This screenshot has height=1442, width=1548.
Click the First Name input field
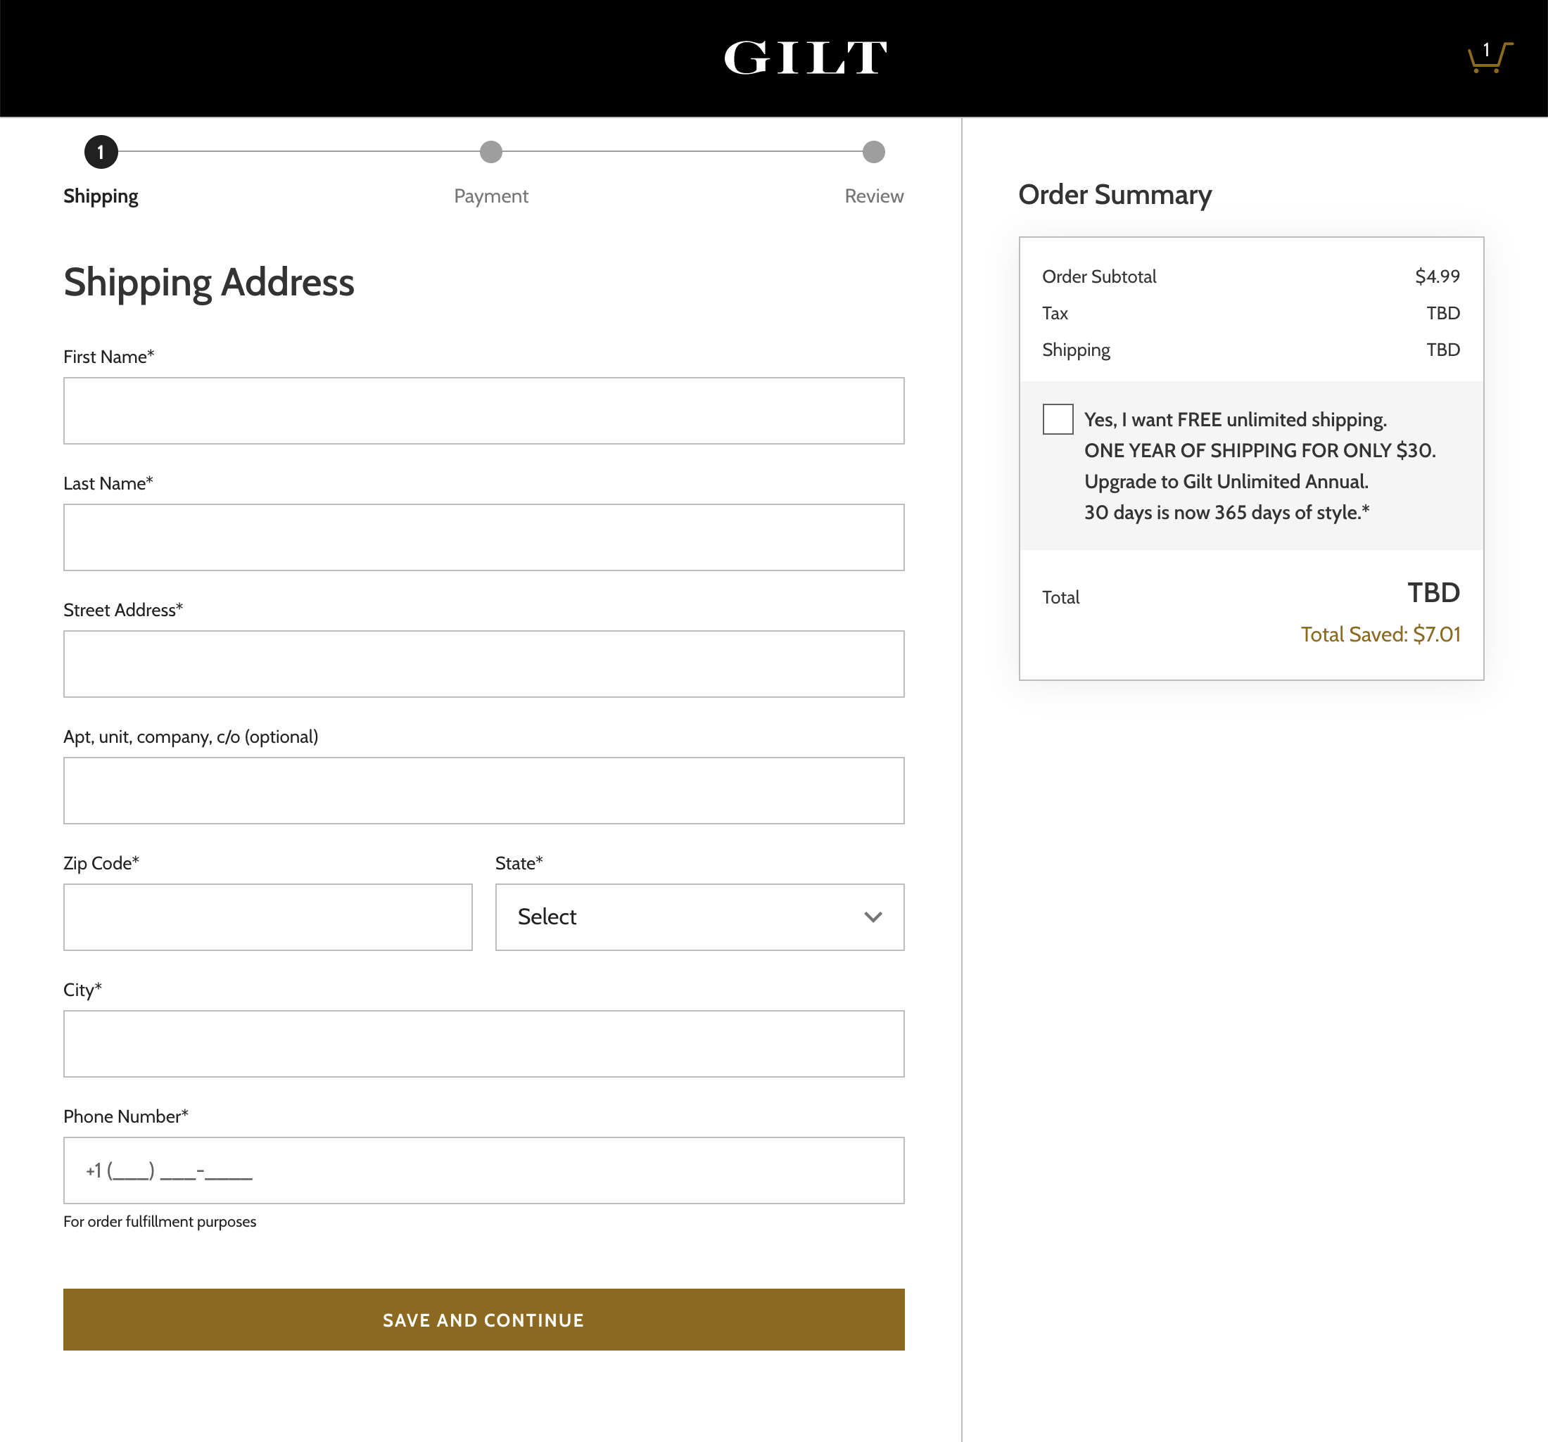483,411
